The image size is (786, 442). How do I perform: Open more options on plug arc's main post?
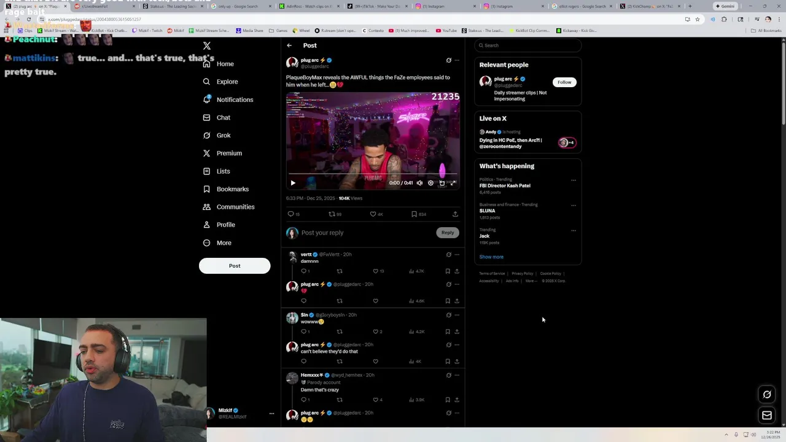tap(457, 60)
